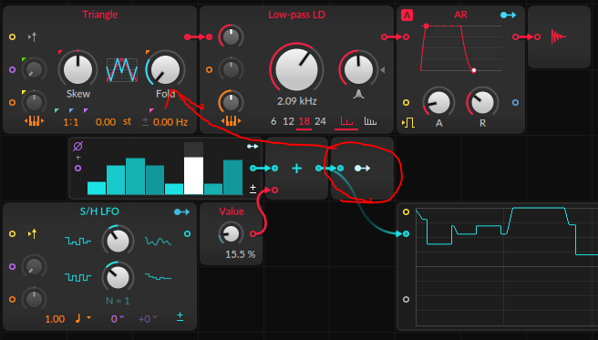Click the Low-pass LD title
The width and height of the screenshot is (598, 340).
point(296,15)
